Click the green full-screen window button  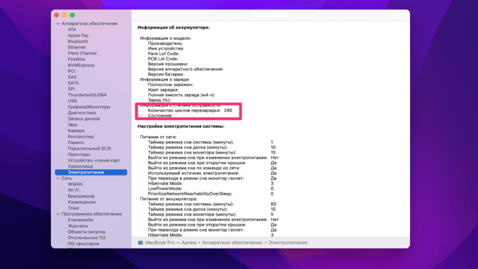coord(72,15)
